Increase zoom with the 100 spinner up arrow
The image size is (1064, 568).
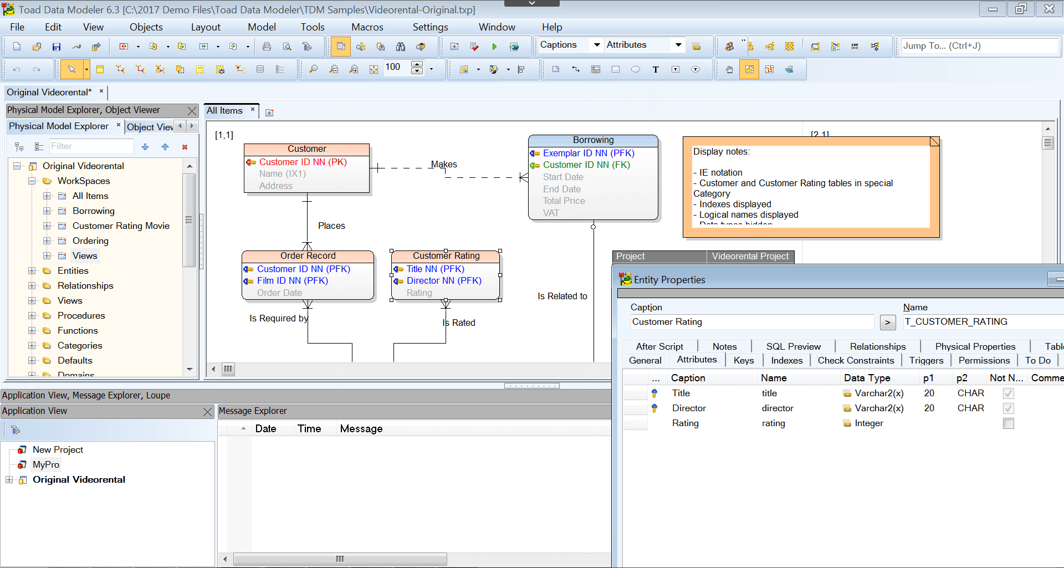[417, 65]
